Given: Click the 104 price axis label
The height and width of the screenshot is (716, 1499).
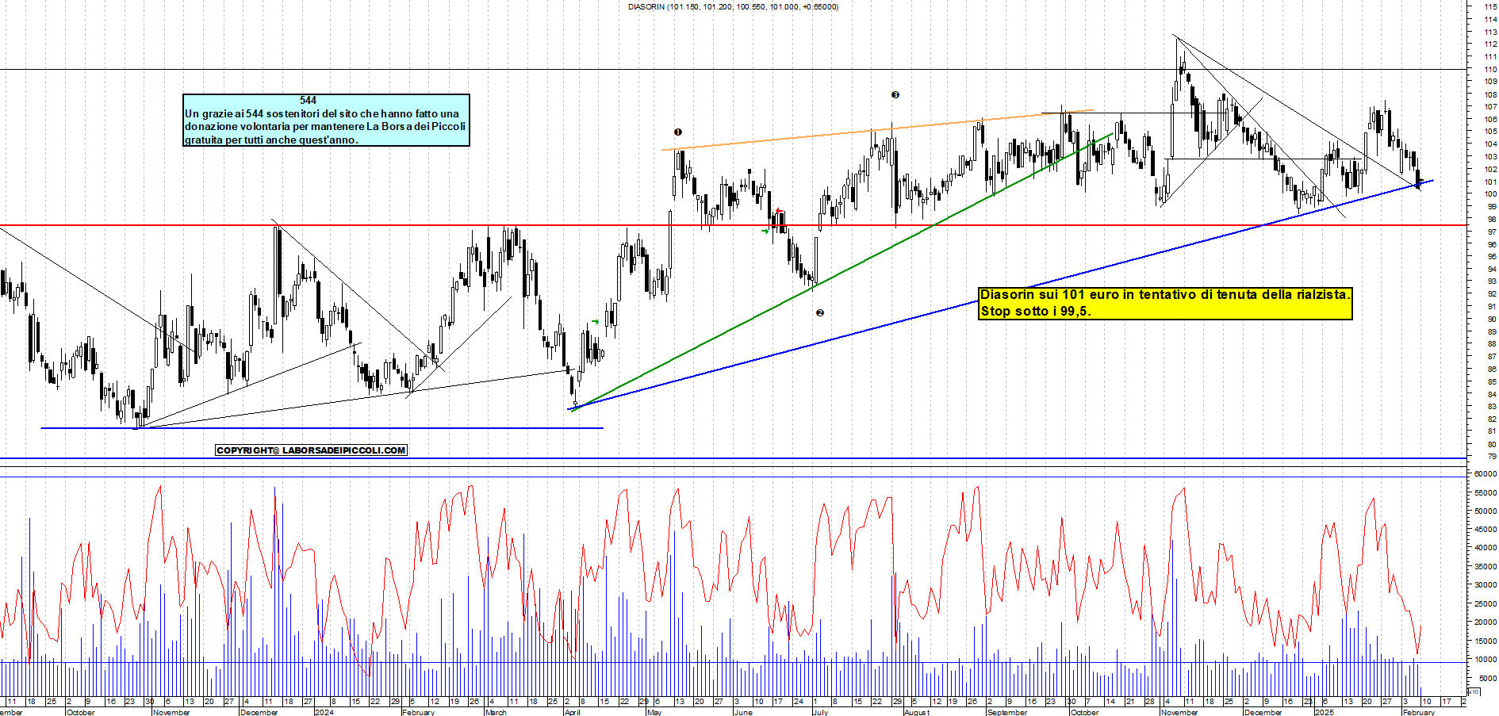Looking at the screenshot, I should pyautogui.click(x=1491, y=144).
